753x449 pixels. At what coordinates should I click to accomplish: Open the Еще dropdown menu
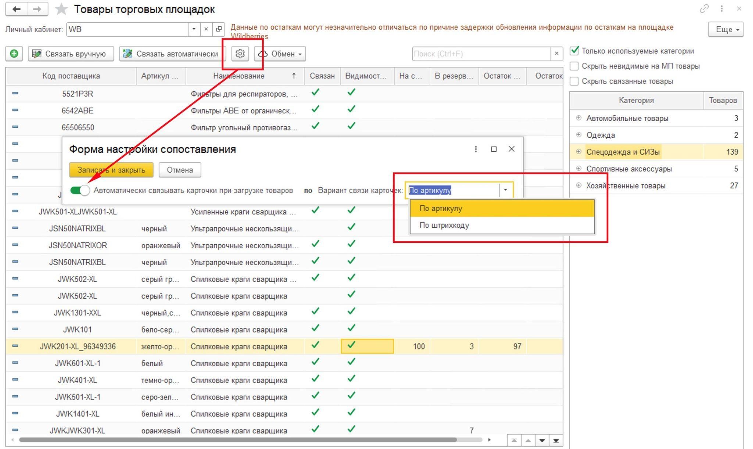point(725,29)
